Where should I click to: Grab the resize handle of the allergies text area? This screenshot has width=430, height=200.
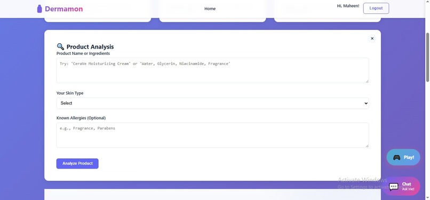tap(367, 146)
